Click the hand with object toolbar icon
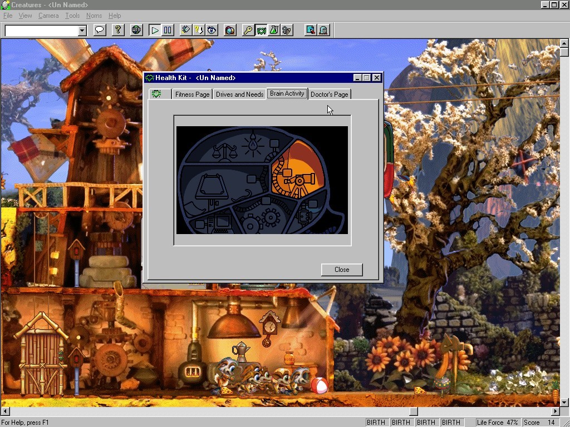This screenshot has width=570, height=427. 186,30
